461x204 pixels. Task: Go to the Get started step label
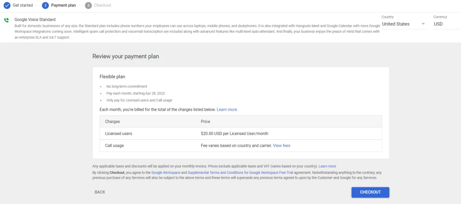[23, 5]
